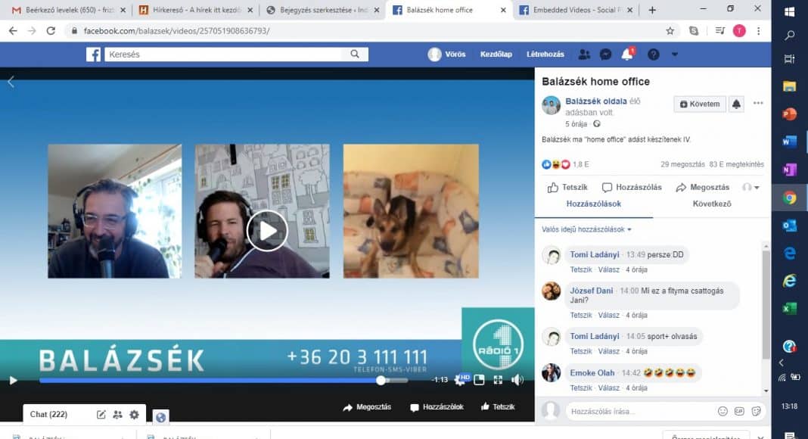Close the video with the back arrow
Viewport: 808px width, 439px height.
pyautogui.click(x=11, y=82)
